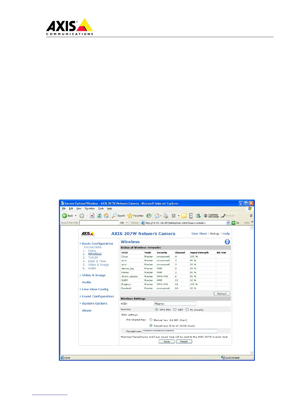307x397 pixels.
Task: Click Customize this toolbar gear icon
Action: pos(206,216)
